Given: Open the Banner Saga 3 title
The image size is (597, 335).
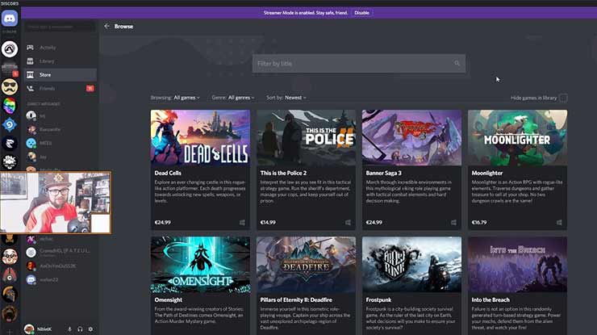Looking at the screenshot, I should point(383,173).
